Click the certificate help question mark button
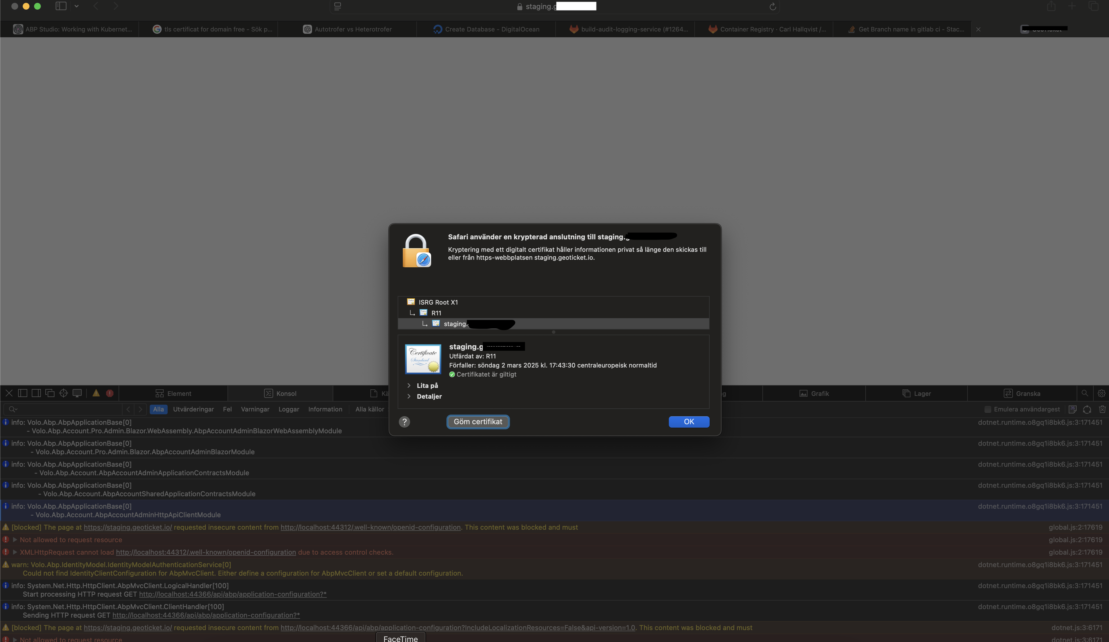This screenshot has height=642, width=1109. 404,422
